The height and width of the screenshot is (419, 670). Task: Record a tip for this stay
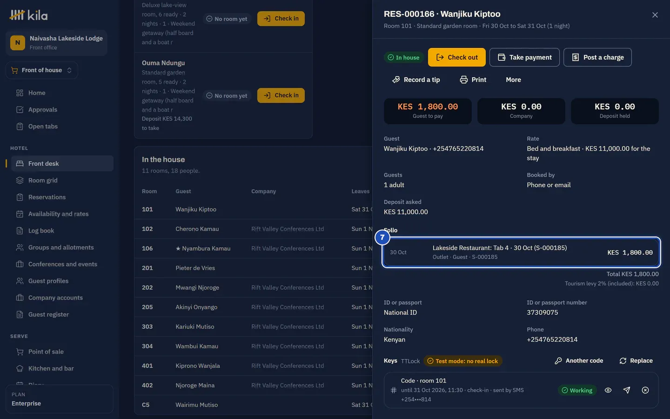(x=416, y=80)
